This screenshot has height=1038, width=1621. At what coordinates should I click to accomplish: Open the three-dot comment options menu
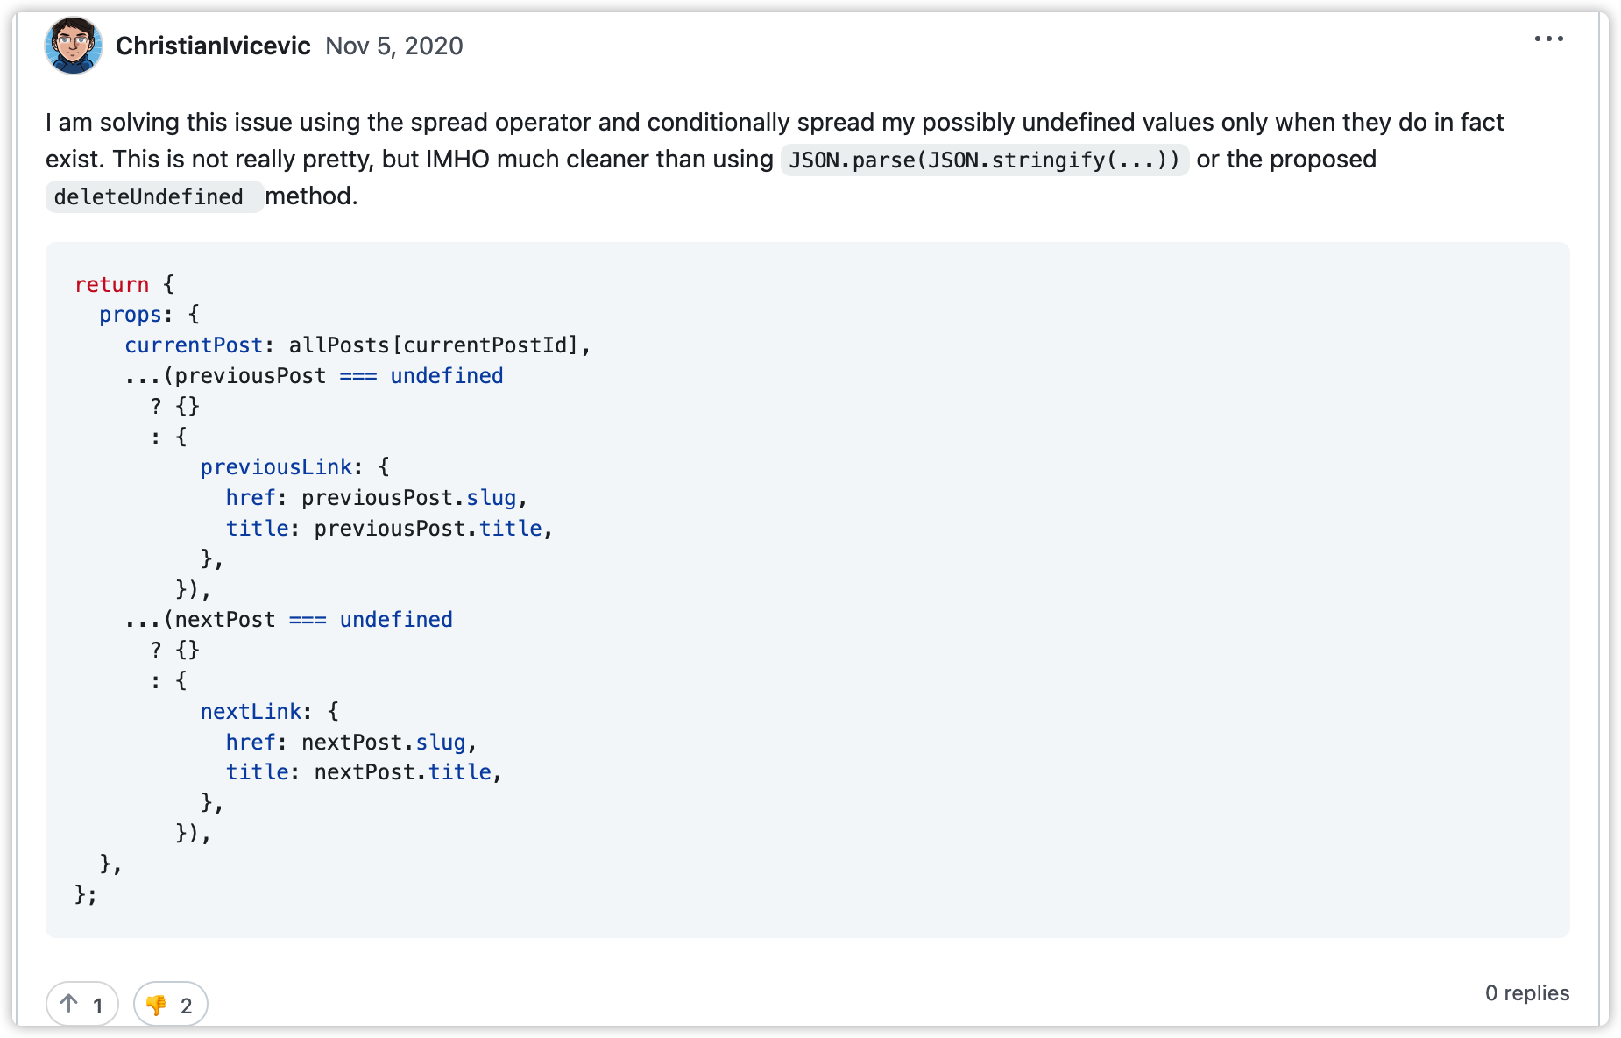1548,39
